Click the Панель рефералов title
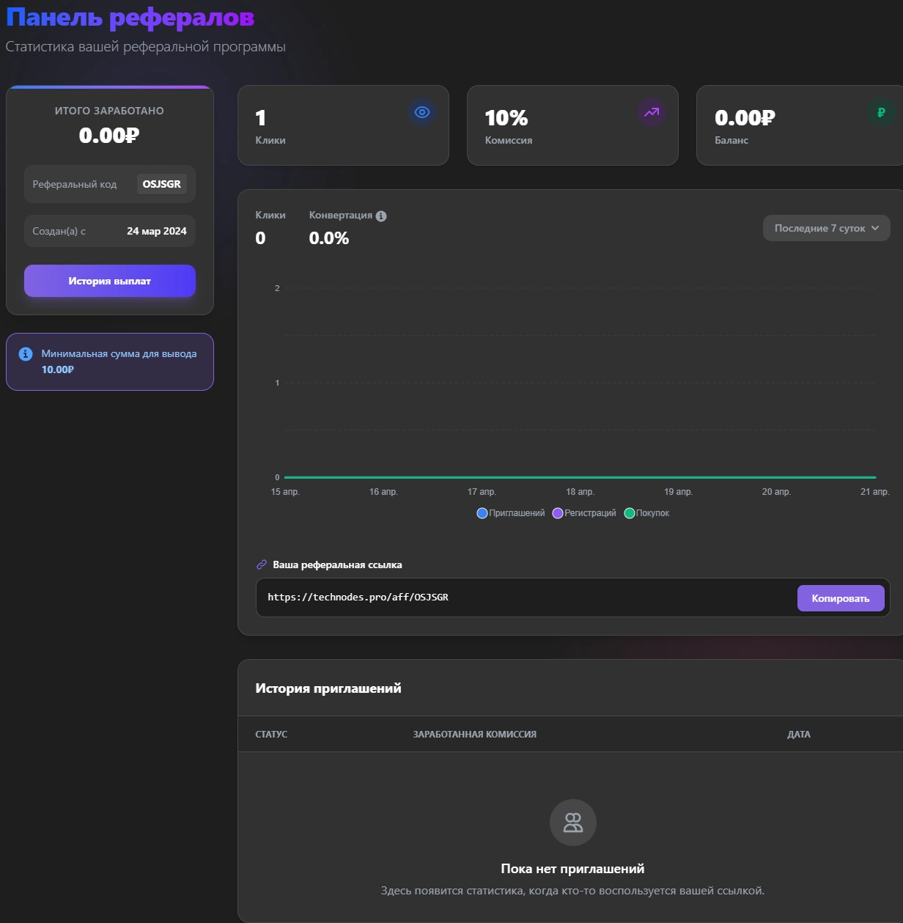Screen dimensions: 903x923 pos(130,18)
